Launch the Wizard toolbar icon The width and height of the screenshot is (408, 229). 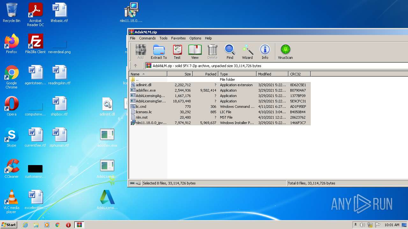point(247,52)
